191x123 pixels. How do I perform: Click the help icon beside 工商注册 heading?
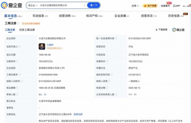pyautogui.click(x=18, y=23)
